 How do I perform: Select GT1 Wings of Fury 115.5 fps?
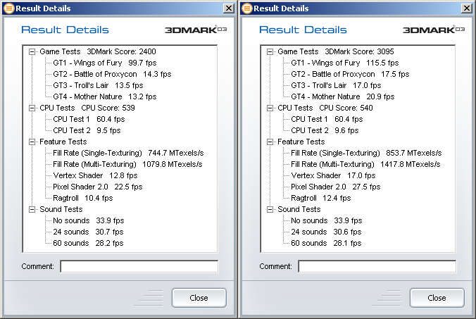click(x=345, y=63)
